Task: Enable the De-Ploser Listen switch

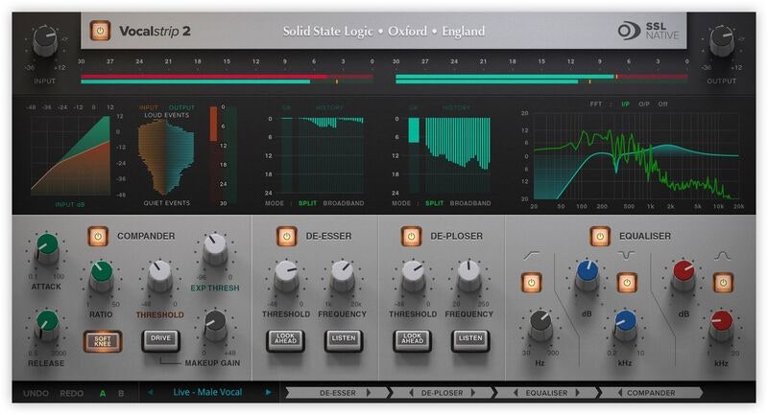Action: [469, 339]
